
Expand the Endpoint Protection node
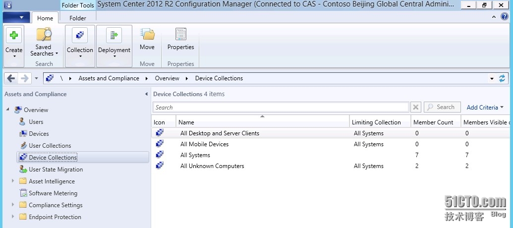[x=13, y=216]
